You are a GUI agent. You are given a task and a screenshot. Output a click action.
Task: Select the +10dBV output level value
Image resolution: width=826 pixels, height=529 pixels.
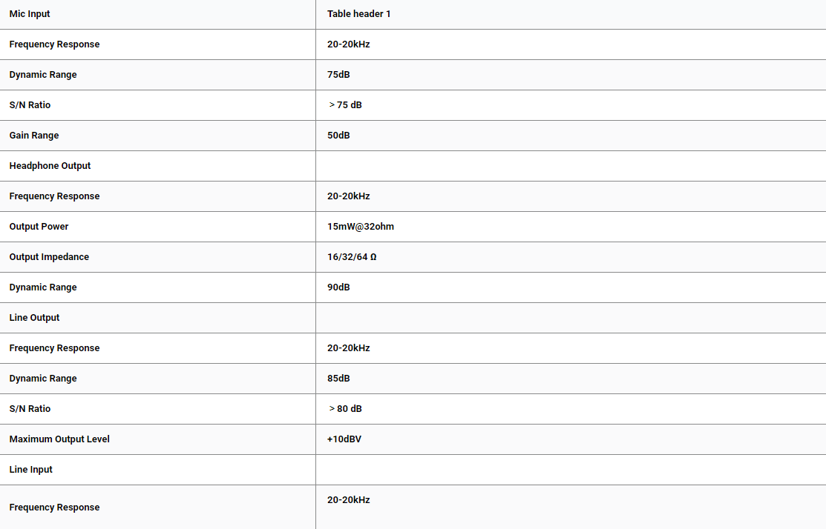344,439
